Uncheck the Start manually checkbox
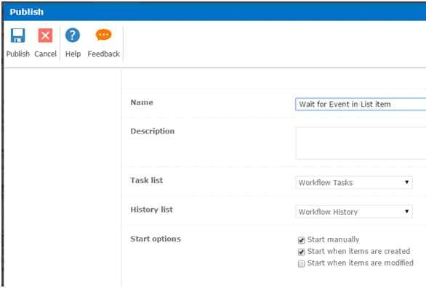Viewport: 426px width, 288px height. [301, 240]
